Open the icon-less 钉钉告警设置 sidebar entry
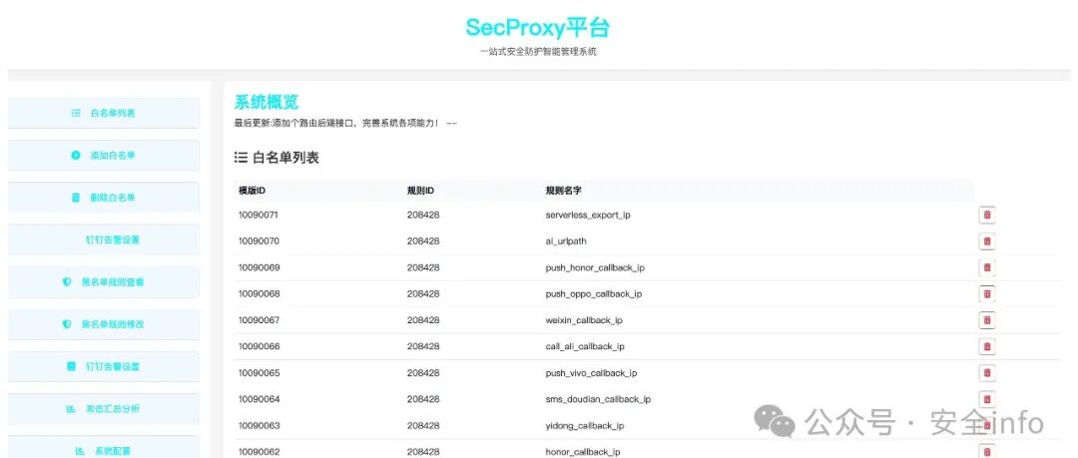 [103, 240]
